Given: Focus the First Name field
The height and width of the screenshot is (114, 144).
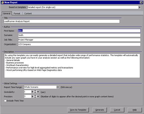Looking at the screenshot, I should pyautogui.click(x=79, y=31).
